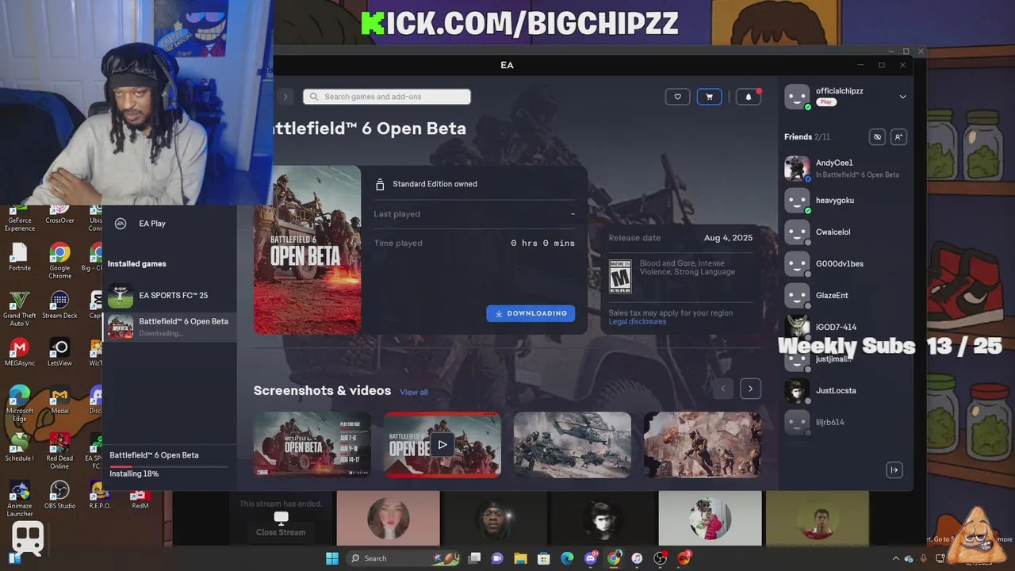Viewport: 1015px width, 571px height.
Task: Click the DOWNLOADING button
Action: click(530, 313)
